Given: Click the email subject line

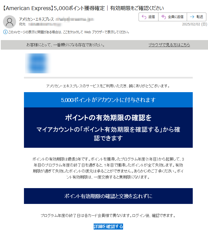Looking at the screenshot, I should tap(83, 8).
